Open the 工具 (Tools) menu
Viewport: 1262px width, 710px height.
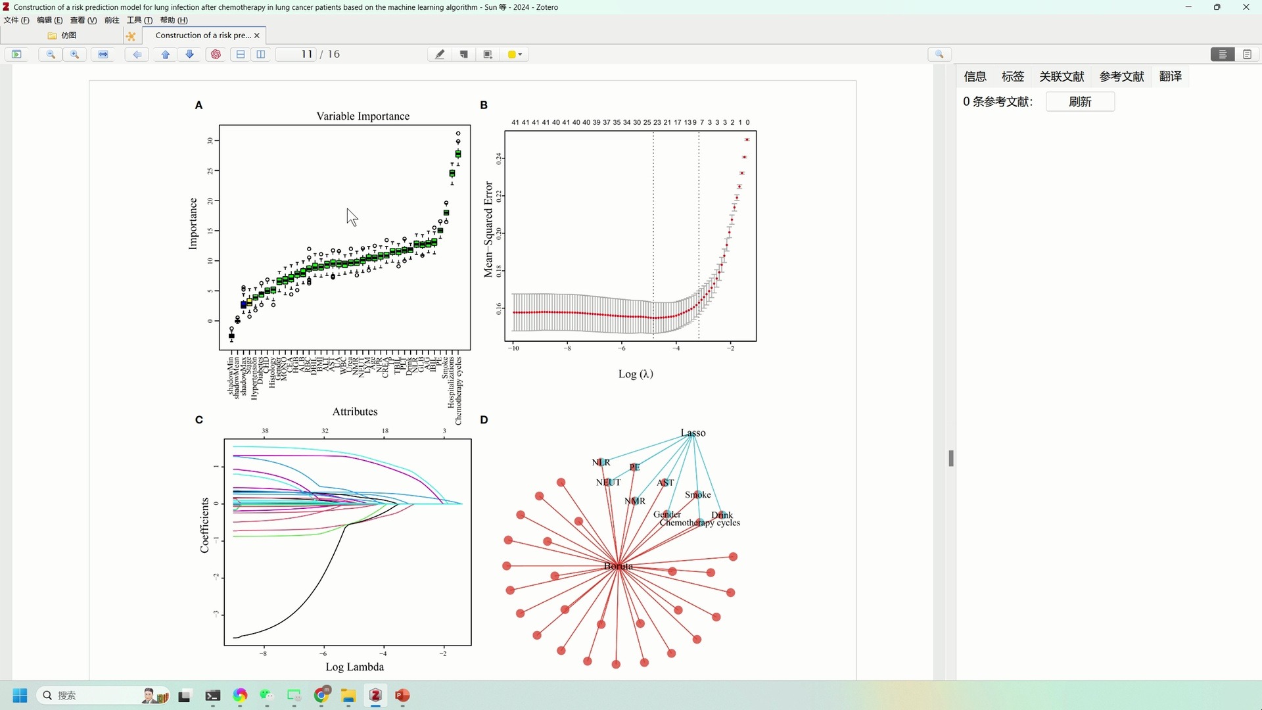(x=139, y=20)
